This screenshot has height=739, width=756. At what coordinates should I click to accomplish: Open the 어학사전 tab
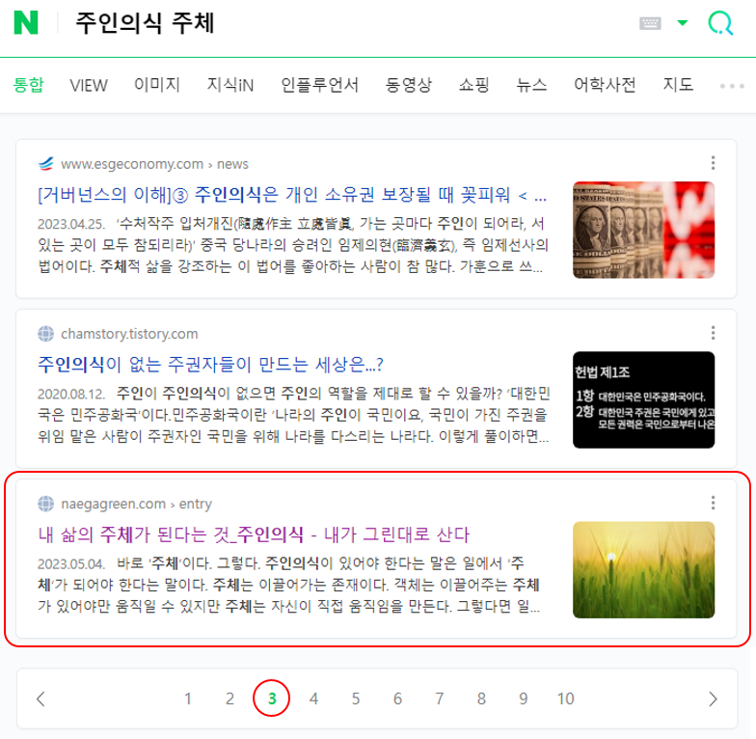point(605,85)
